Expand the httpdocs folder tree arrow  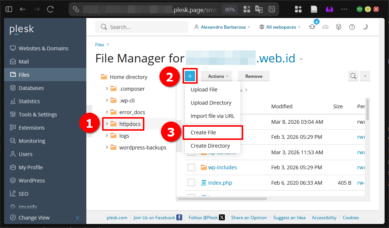(x=107, y=124)
